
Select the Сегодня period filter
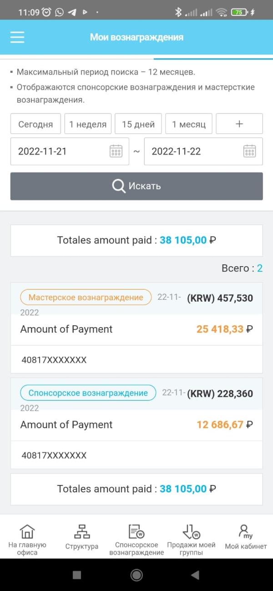tap(35, 124)
